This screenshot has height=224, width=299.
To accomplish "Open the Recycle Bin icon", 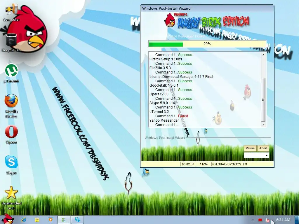I will [x=11, y=43].
